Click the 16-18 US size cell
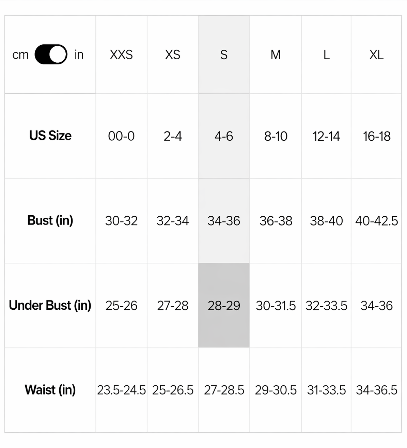This screenshot has width=407, height=448. coord(376,136)
